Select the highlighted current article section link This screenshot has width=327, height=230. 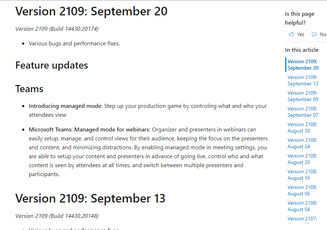point(302,65)
